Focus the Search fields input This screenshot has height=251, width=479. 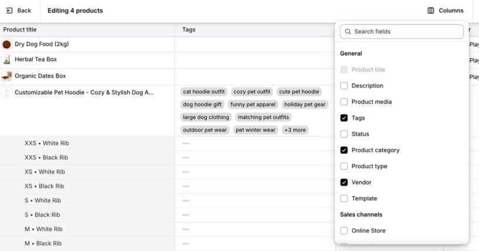tap(401, 32)
